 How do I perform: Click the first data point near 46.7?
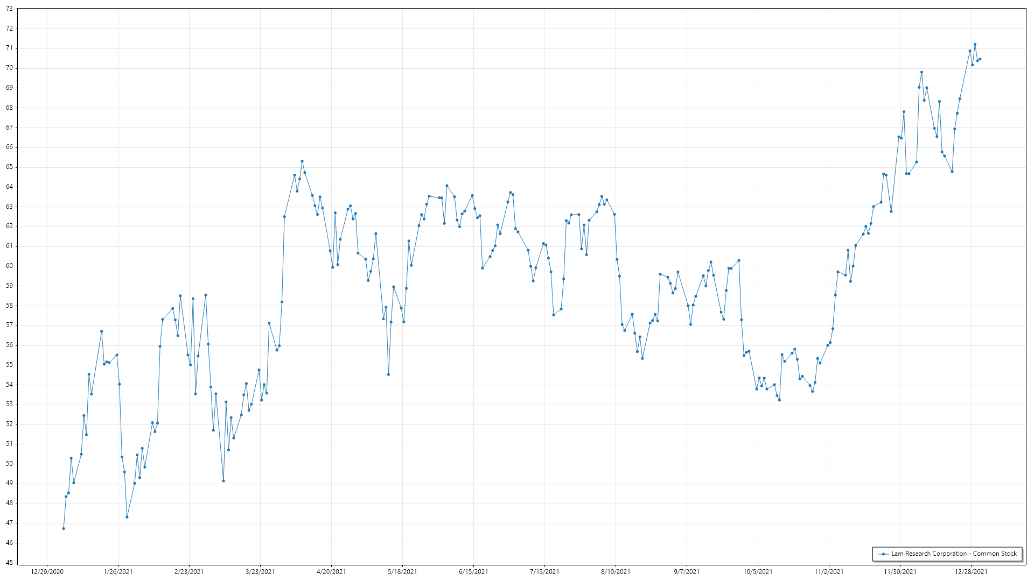pyautogui.click(x=64, y=528)
